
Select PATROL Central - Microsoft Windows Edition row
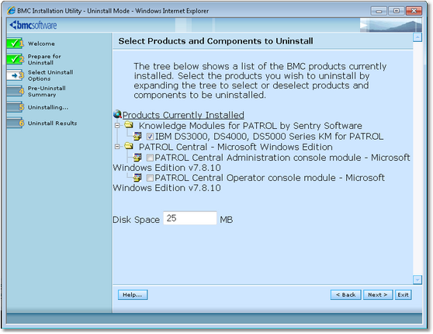(x=236, y=147)
